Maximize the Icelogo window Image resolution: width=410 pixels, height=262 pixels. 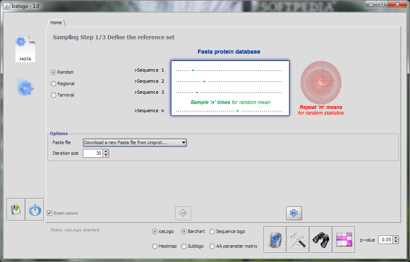tap(382, 4)
